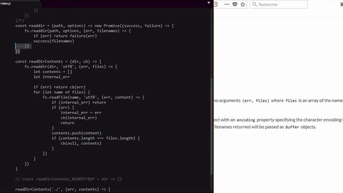Click the magnifying glass in Rechercher box

255,4
